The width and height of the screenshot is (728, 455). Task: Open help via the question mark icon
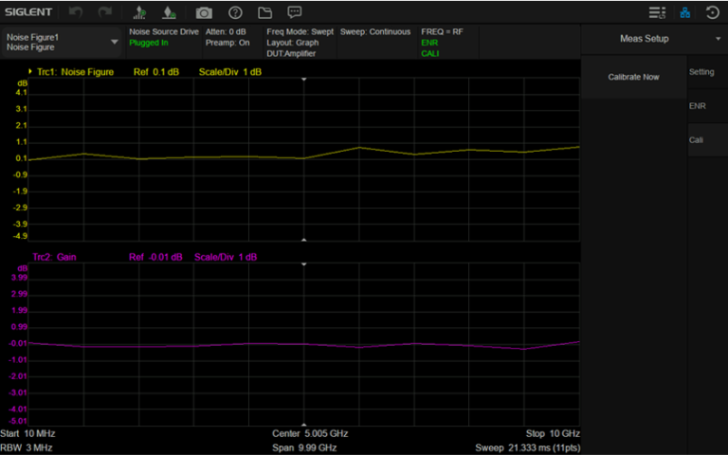click(235, 12)
